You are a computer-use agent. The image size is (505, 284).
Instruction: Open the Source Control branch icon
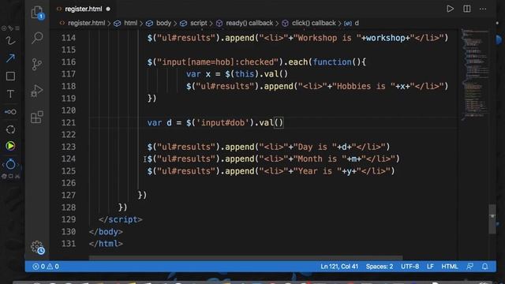[37, 64]
